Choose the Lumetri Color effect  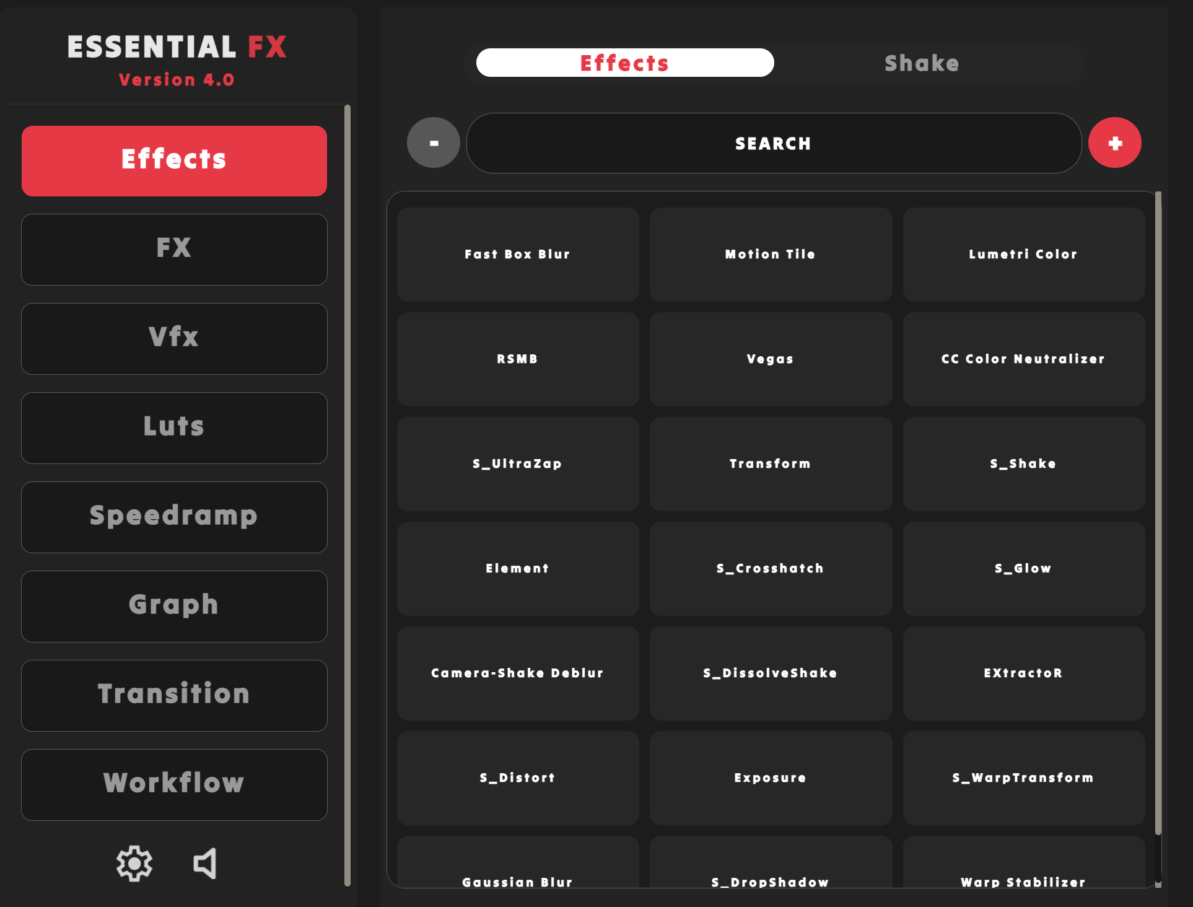[x=1023, y=254]
